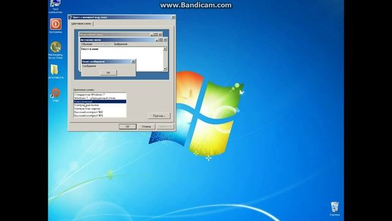
Task: Open the yellow folder on the desktop
Action: 56,72
